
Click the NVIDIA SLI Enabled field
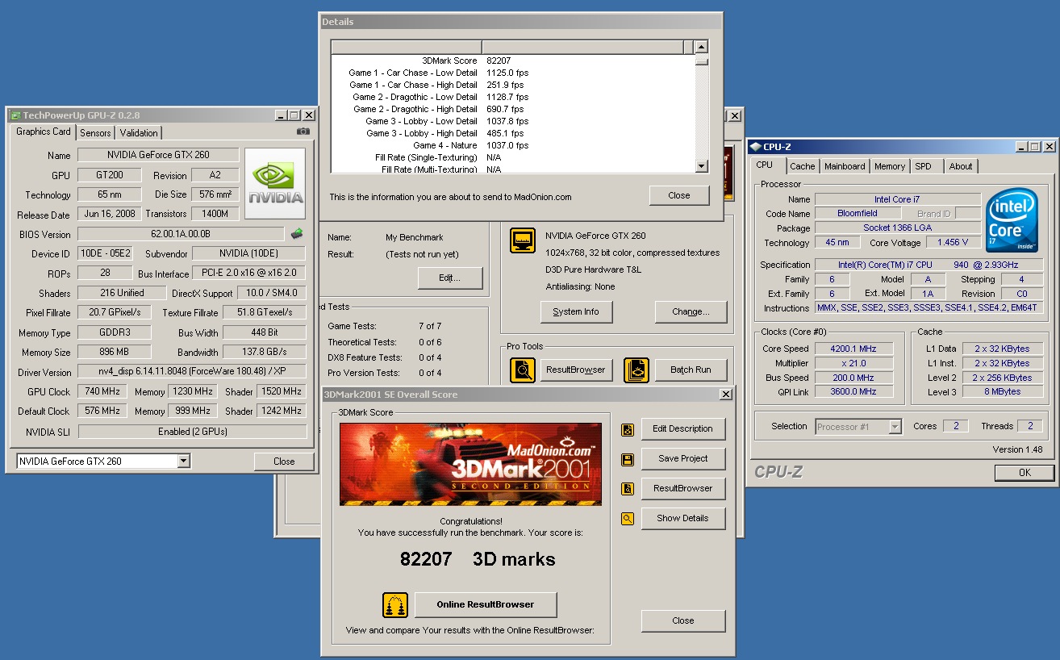[x=192, y=432]
